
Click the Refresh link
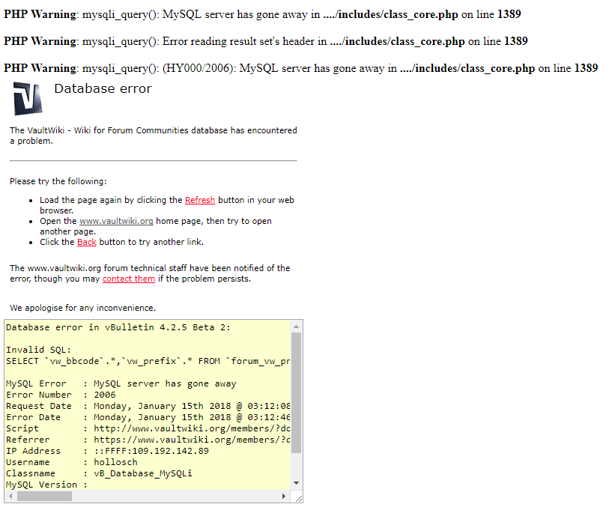click(x=200, y=200)
